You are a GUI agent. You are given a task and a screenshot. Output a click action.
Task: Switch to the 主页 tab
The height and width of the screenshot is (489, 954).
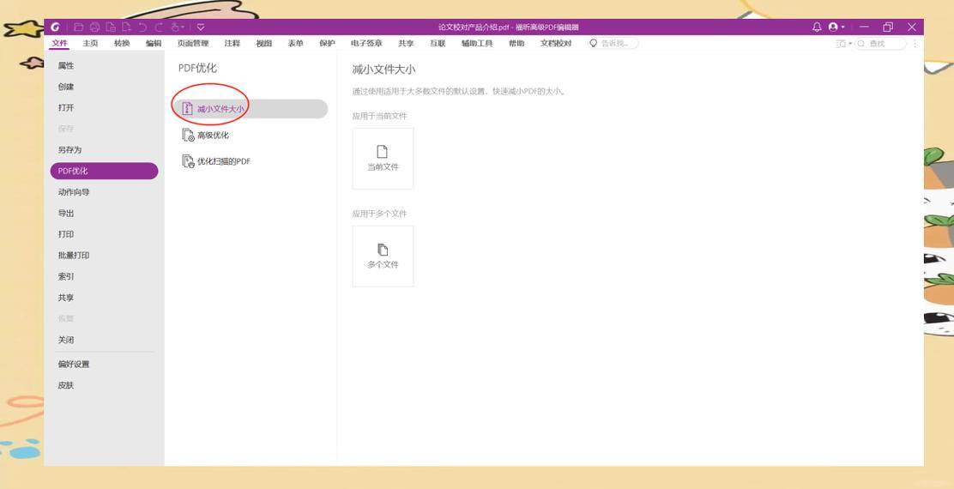pyautogui.click(x=90, y=43)
